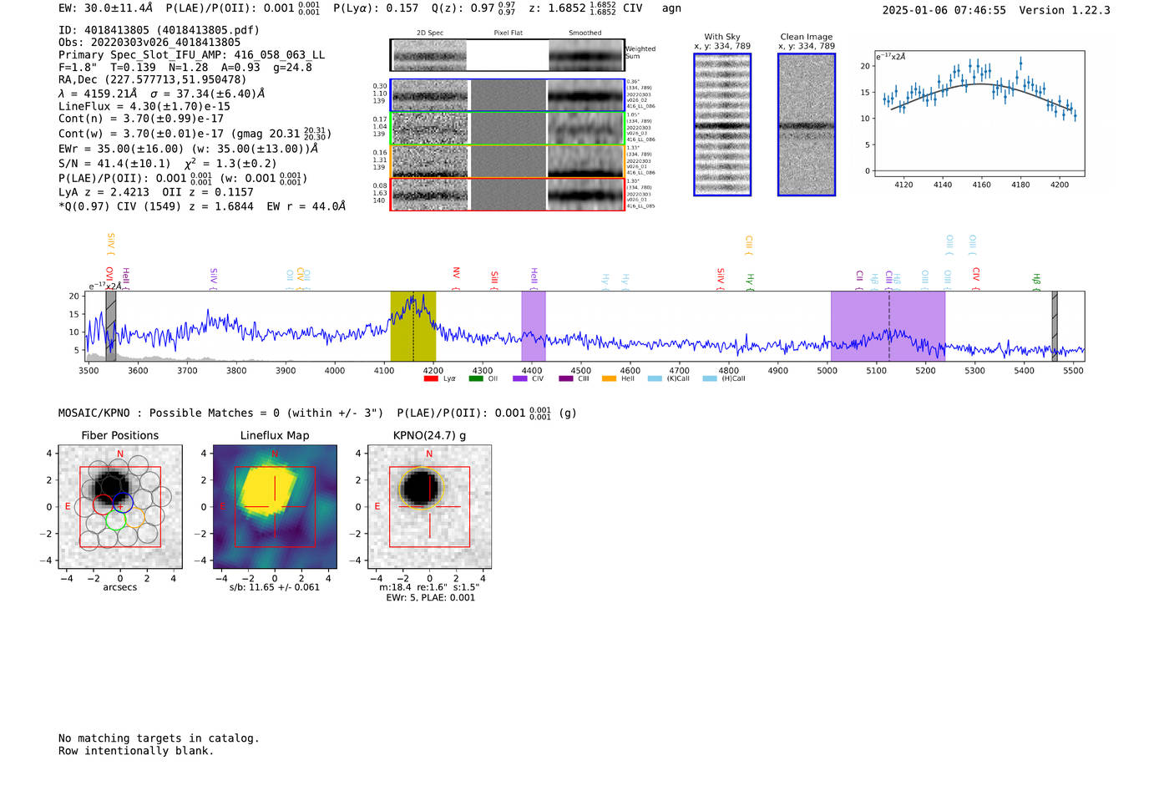Click the dark purple CIII legend swatch
The height and width of the screenshot is (796, 1169).
point(566,378)
